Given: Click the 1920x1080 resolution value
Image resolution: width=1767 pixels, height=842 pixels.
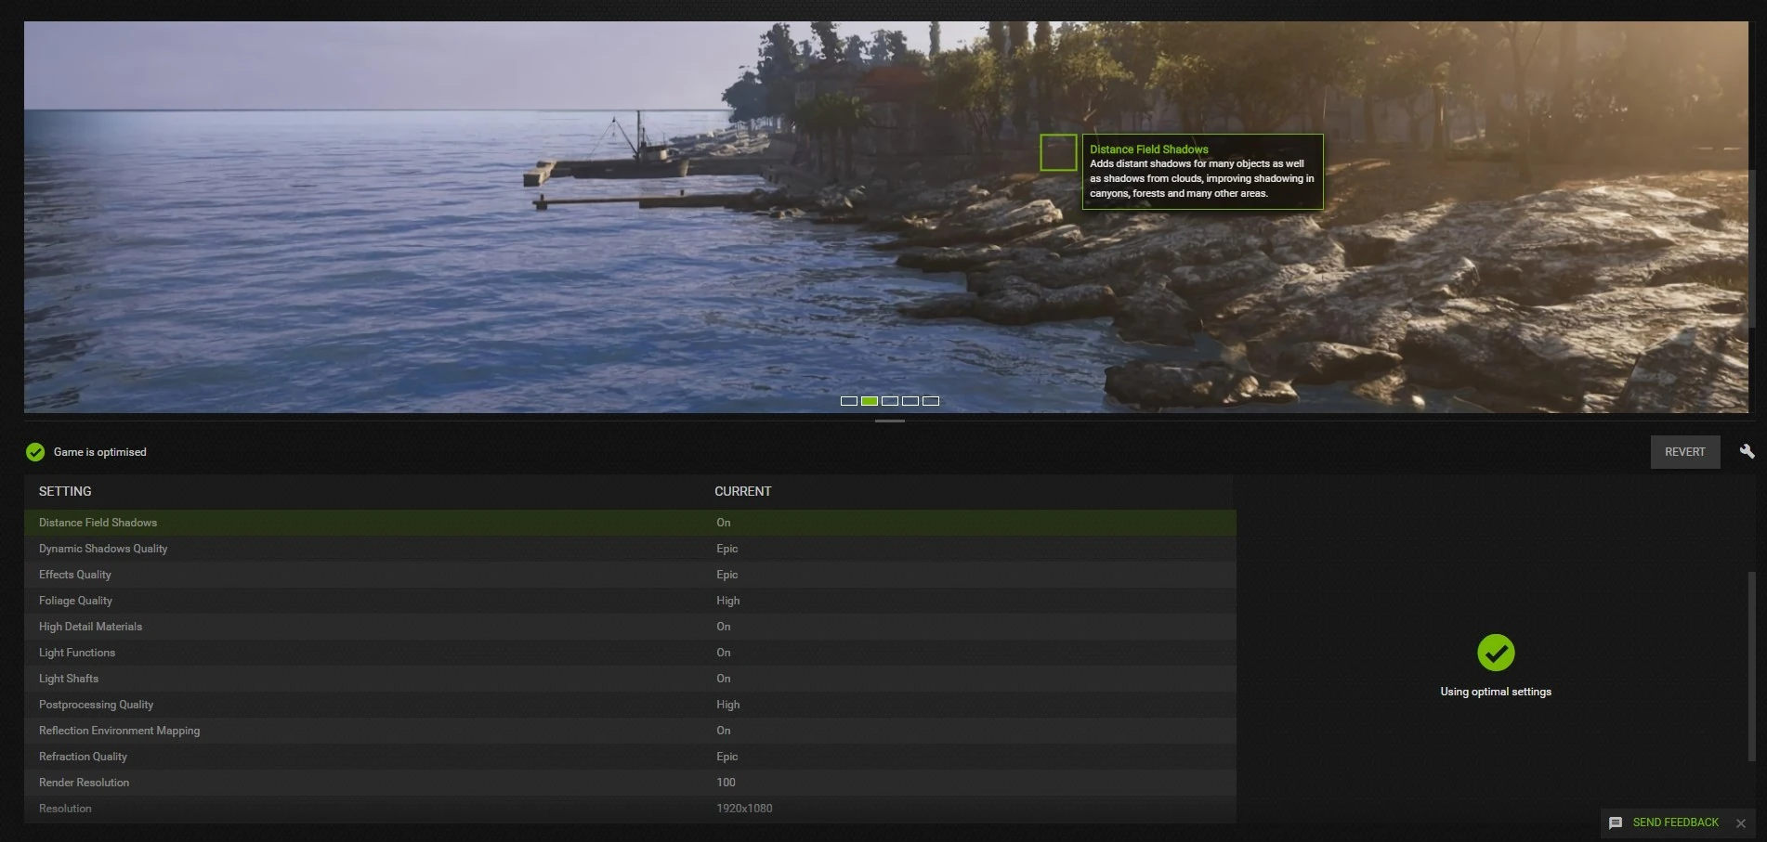Looking at the screenshot, I should point(744,809).
